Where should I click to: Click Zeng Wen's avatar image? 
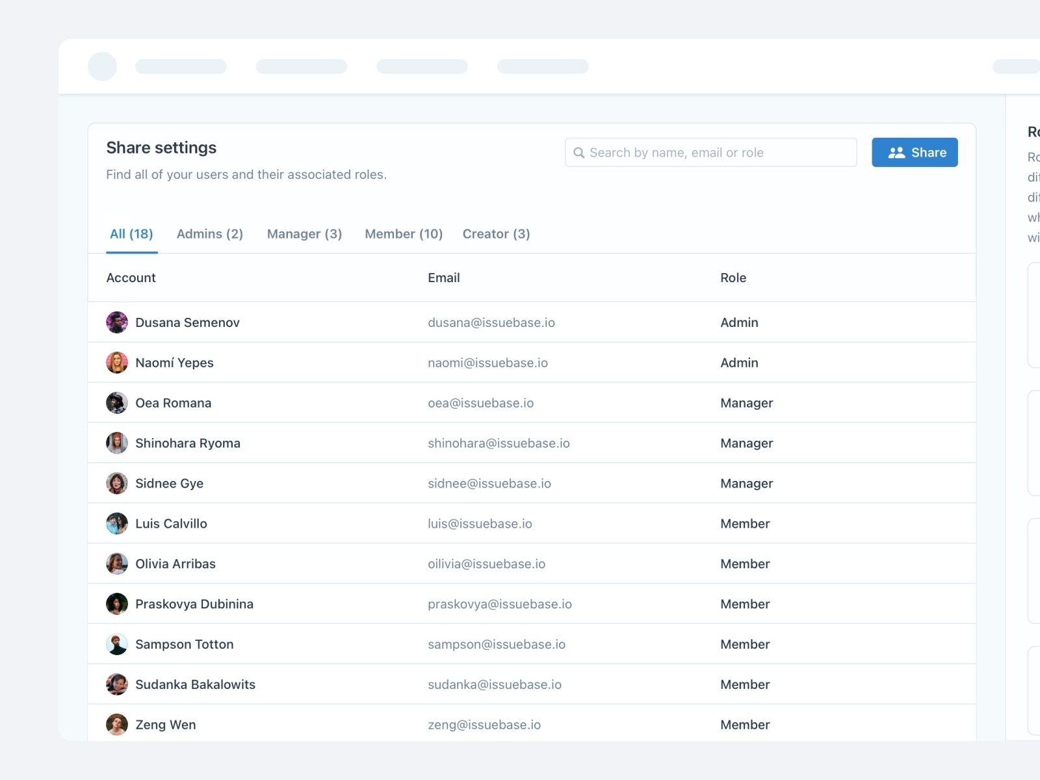tap(117, 724)
